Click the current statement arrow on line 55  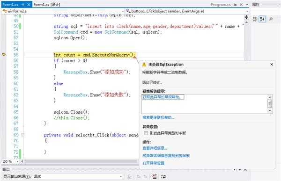4,54
